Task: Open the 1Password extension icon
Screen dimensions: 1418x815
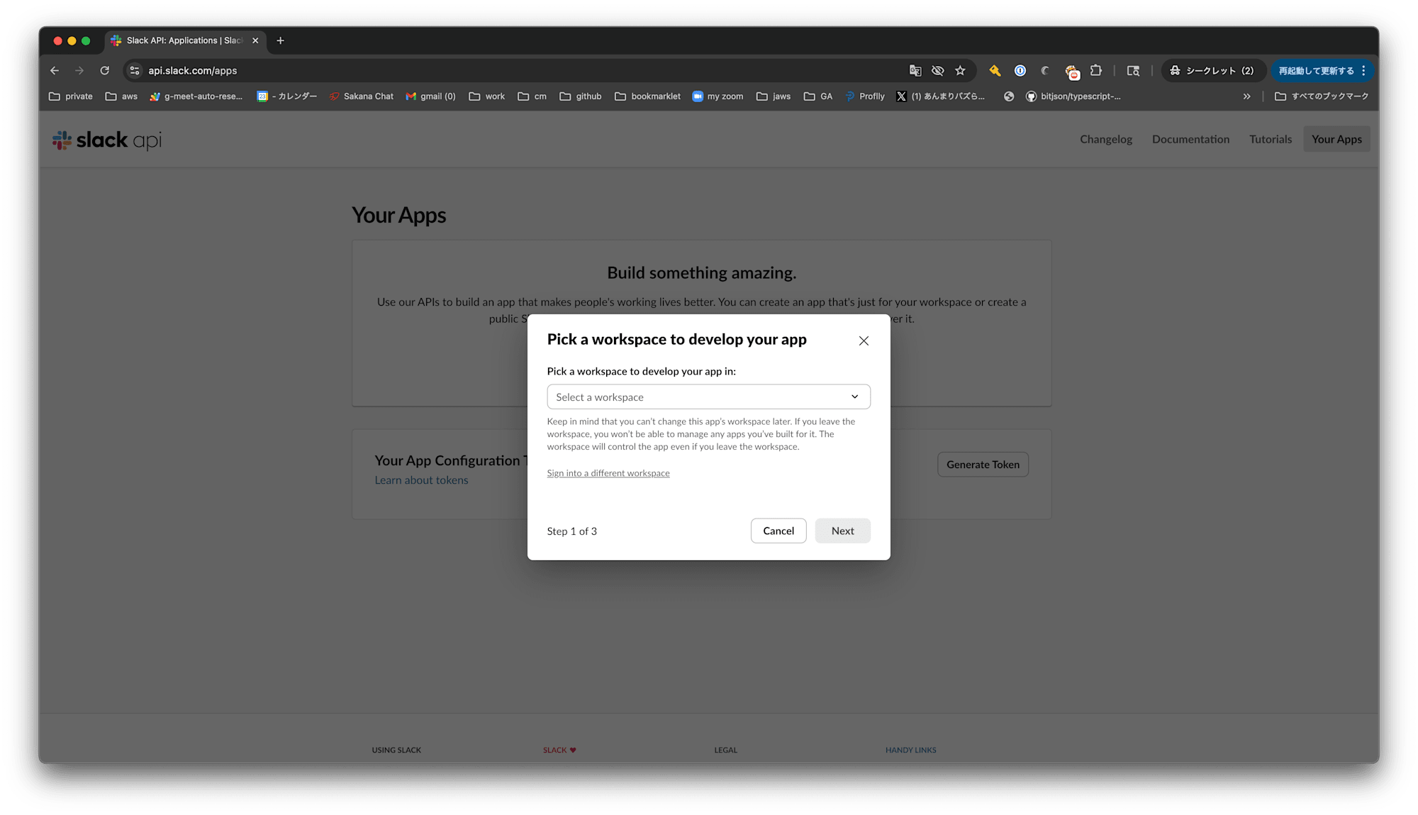Action: pyautogui.click(x=1020, y=70)
